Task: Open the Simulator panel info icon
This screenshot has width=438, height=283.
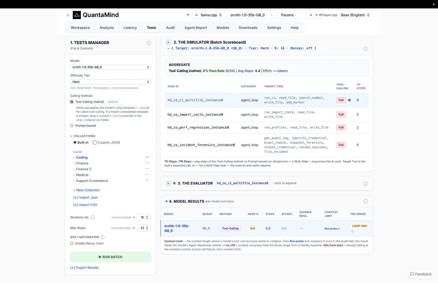Action: click(x=366, y=49)
